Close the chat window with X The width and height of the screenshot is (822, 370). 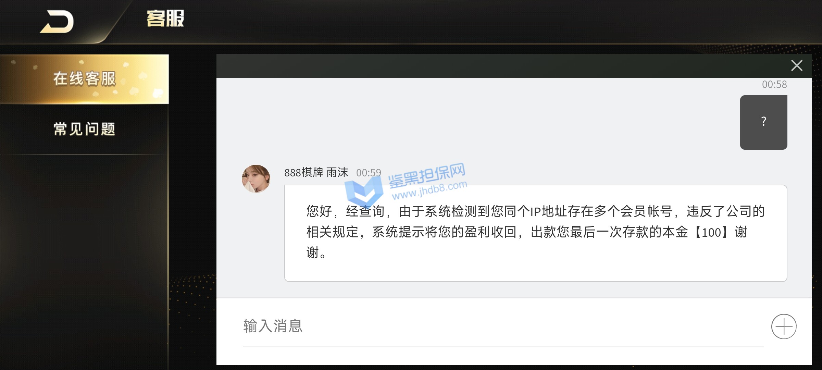[x=797, y=65]
